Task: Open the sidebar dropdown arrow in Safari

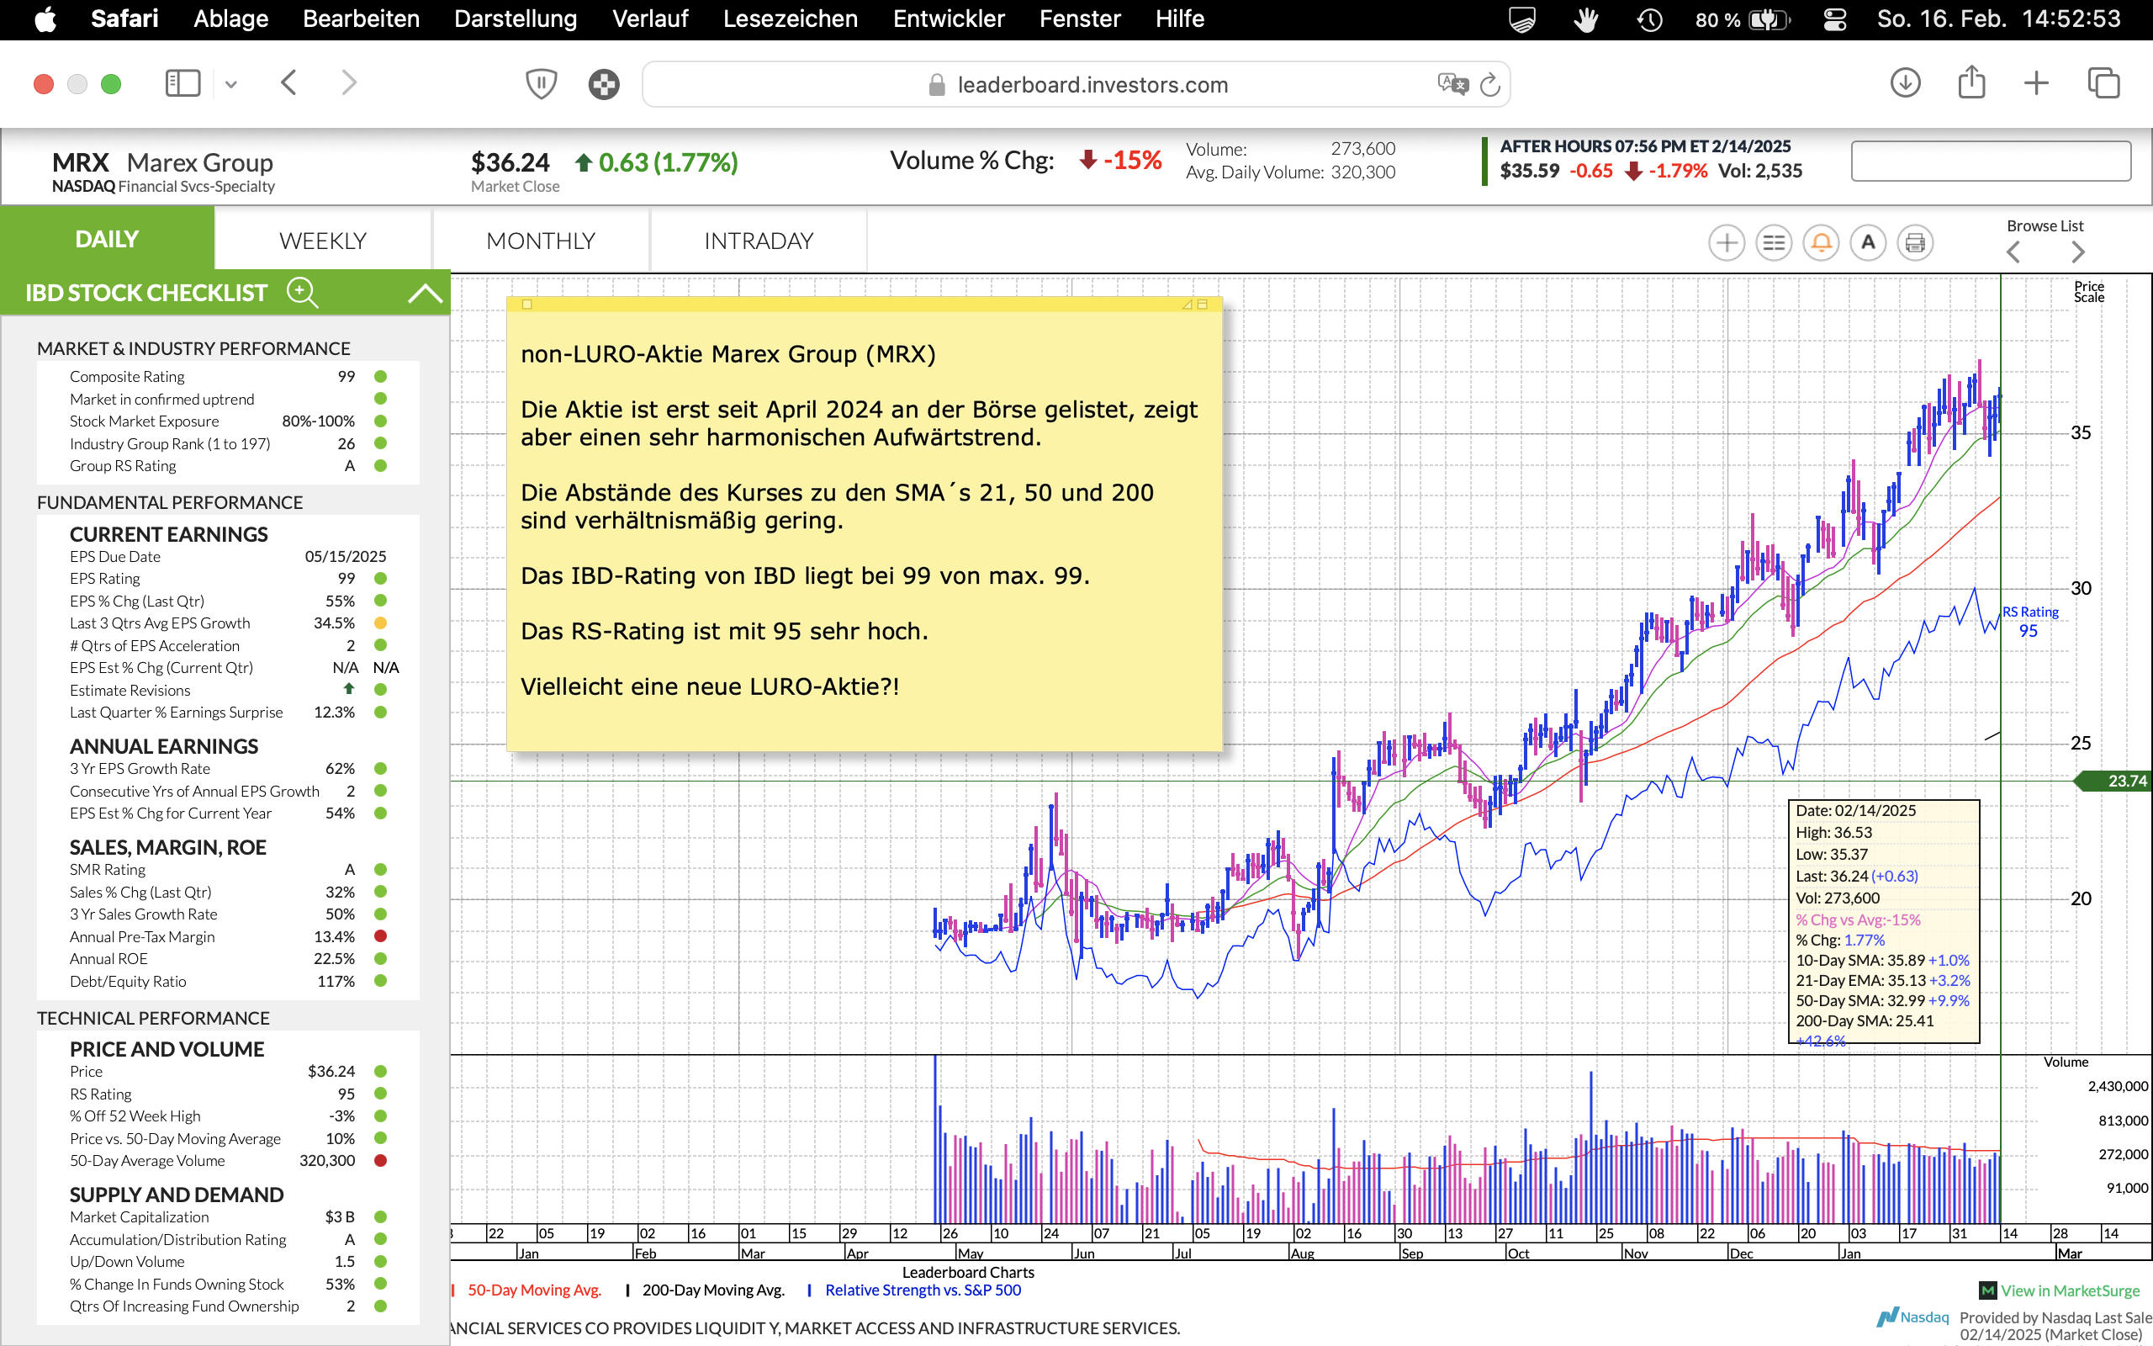Action: tap(231, 85)
